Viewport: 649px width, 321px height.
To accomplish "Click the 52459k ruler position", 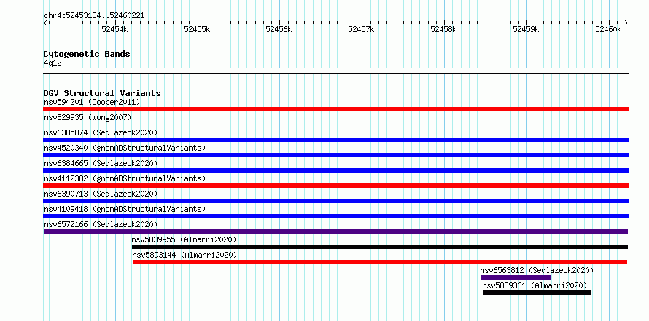I will click(526, 29).
